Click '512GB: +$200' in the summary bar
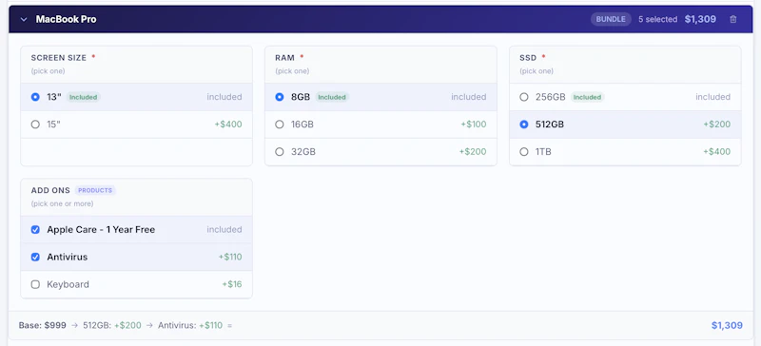The image size is (761, 346). point(112,325)
